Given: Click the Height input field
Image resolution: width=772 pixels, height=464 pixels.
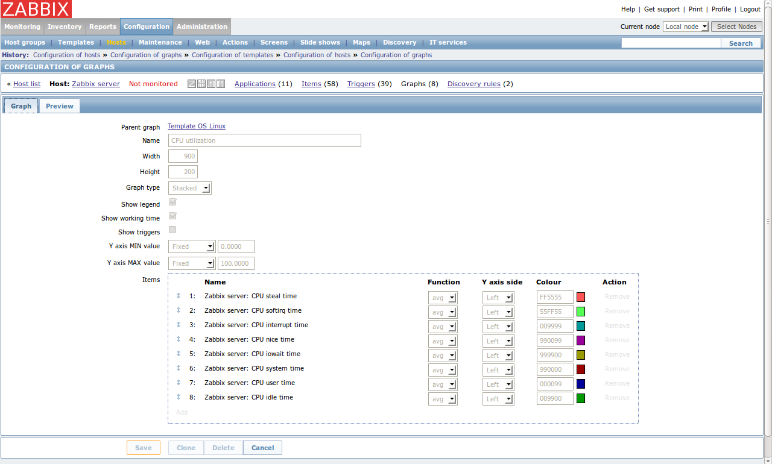Looking at the screenshot, I should click(x=183, y=172).
